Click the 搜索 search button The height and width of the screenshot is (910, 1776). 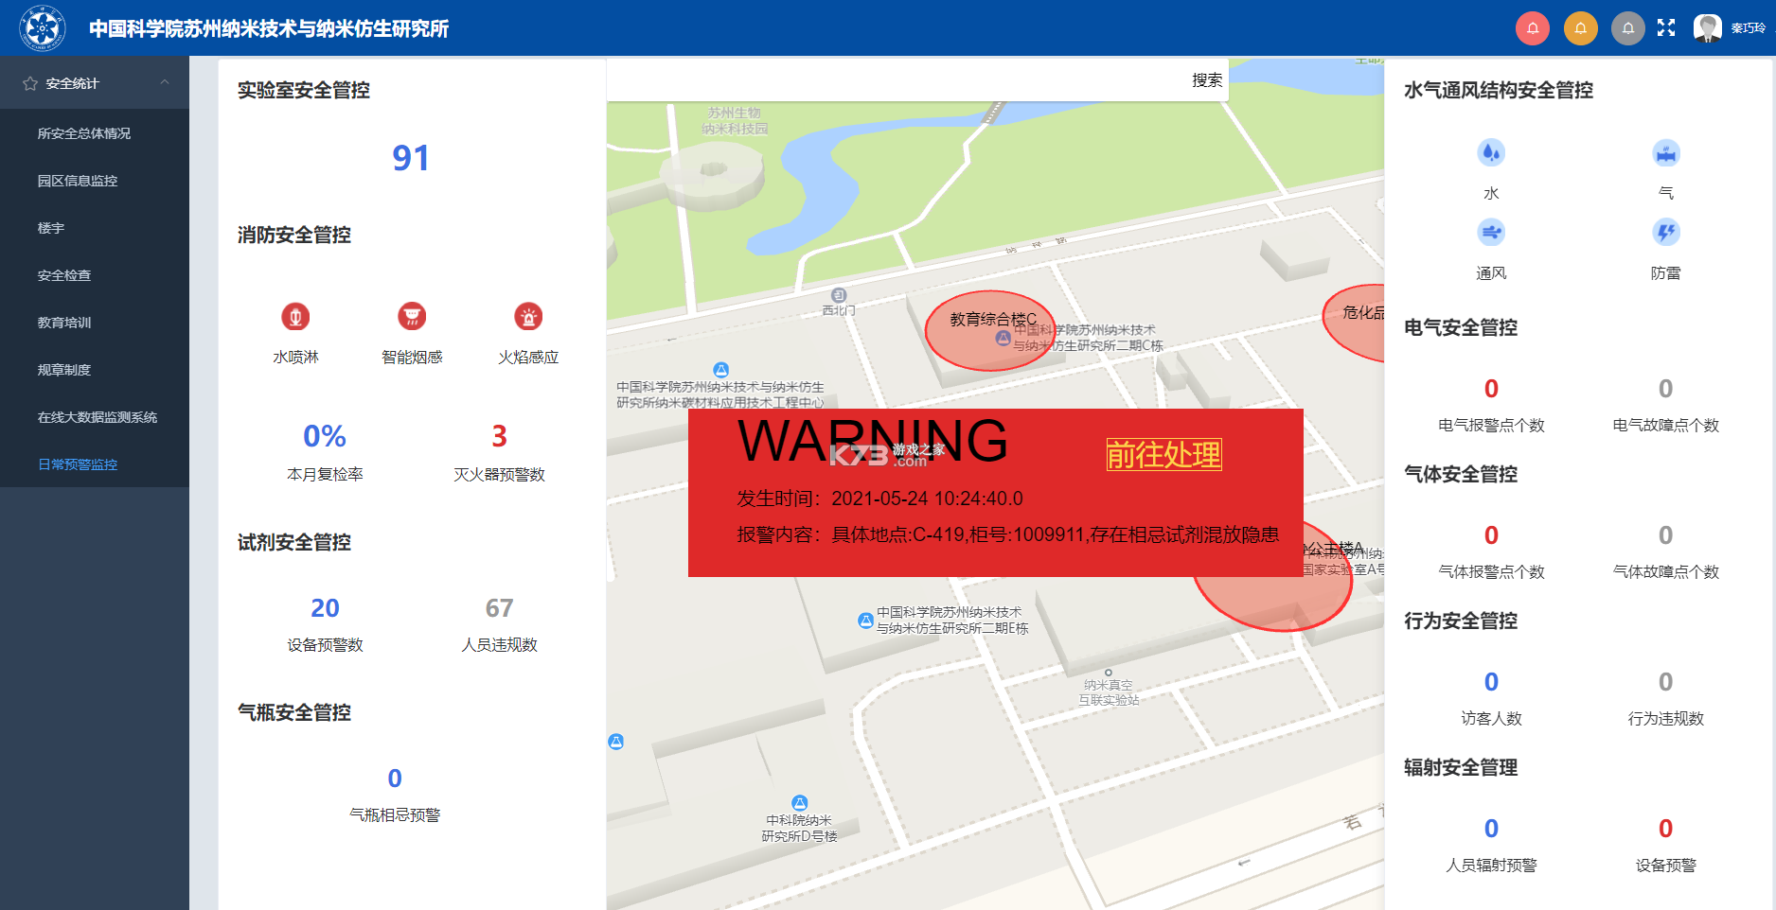coord(1207,80)
